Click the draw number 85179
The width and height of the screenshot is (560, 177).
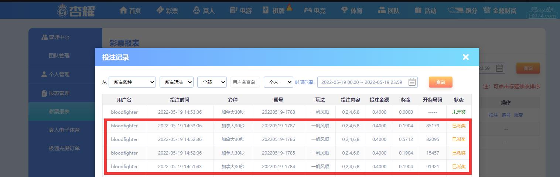pyautogui.click(x=433, y=125)
